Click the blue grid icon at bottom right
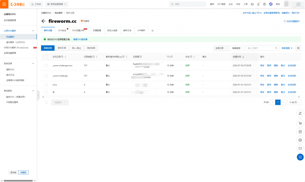Viewport: 305px width, 182px height. tap(300, 157)
